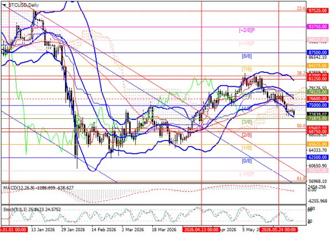
Task: Select the 75000.00 blue price label
Action: pyautogui.click(x=318, y=105)
